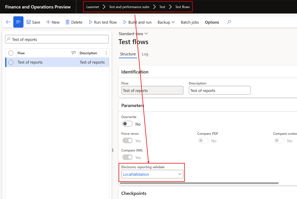
Task: Tick the select-all circle in grid header
Action: [11, 53]
